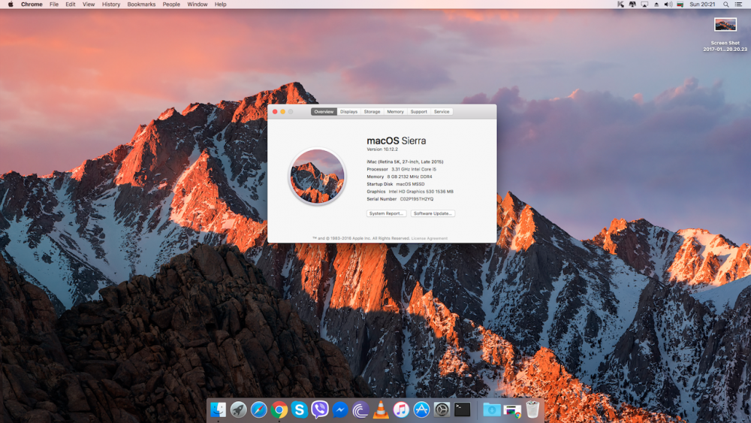The height and width of the screenshot is (423, 751).
Task: Open the Bulgarian flag input source menu
Action: click(x=680, y=5)
